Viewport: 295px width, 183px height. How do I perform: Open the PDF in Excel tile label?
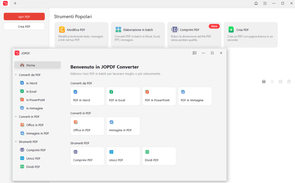pyautogui.click(x=117, y=100)
